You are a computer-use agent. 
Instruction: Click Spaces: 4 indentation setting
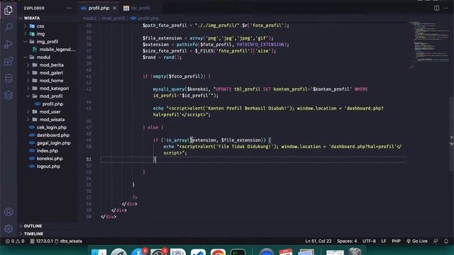click(x=347, y=241)
